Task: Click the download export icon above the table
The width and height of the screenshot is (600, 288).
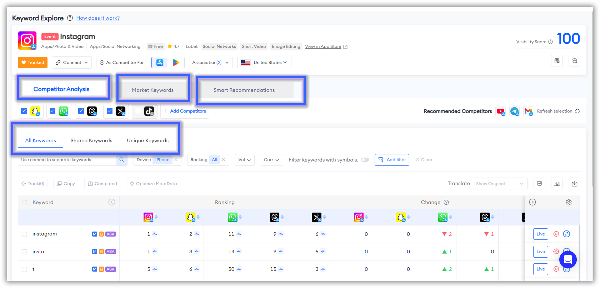Action: coord(574,184)
